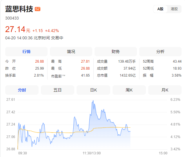Click the 27.24 y-axis price label
This screenshot has width=185, height=157.
(11, 124)
